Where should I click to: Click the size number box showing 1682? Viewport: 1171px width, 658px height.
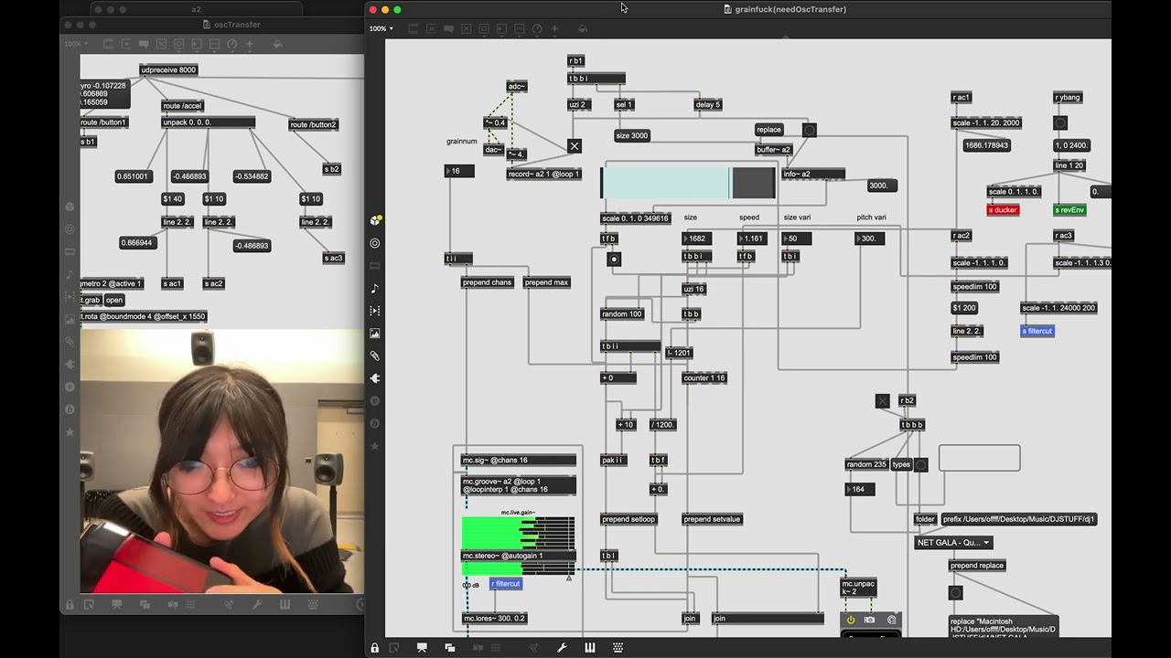(x=697, y=239)
